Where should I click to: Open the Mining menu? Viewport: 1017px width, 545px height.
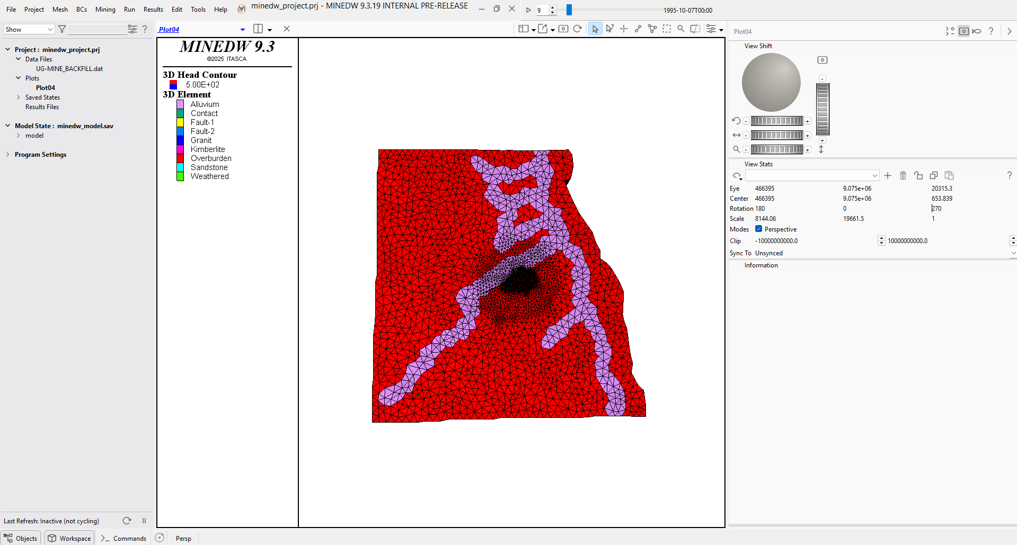105,10
